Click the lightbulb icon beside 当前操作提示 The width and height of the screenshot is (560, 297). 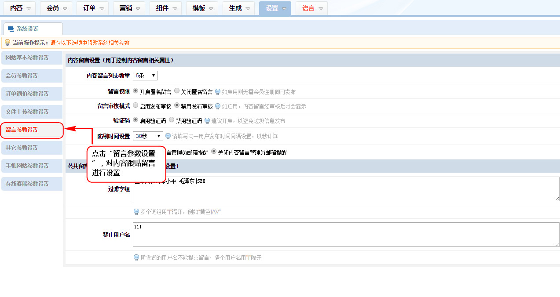point(7,43)
